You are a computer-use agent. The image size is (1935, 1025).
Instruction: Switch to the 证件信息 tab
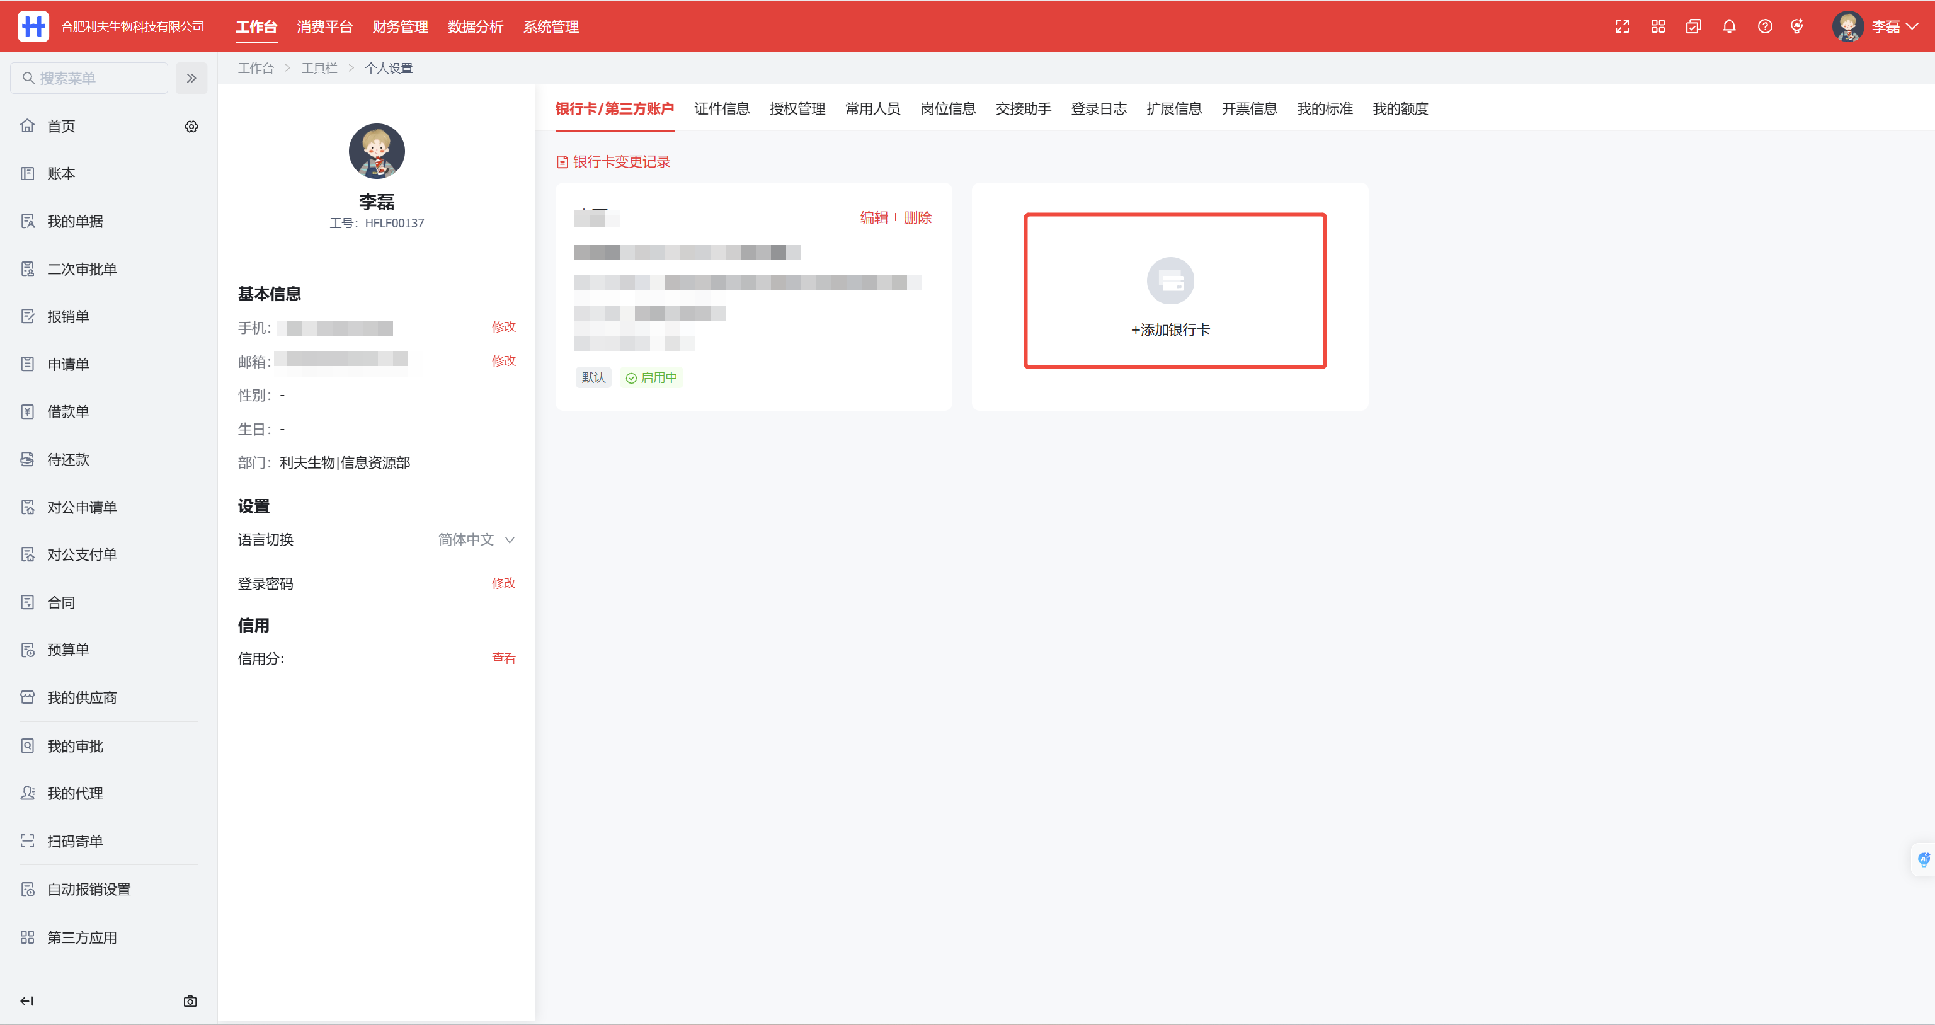pos(721,109)
